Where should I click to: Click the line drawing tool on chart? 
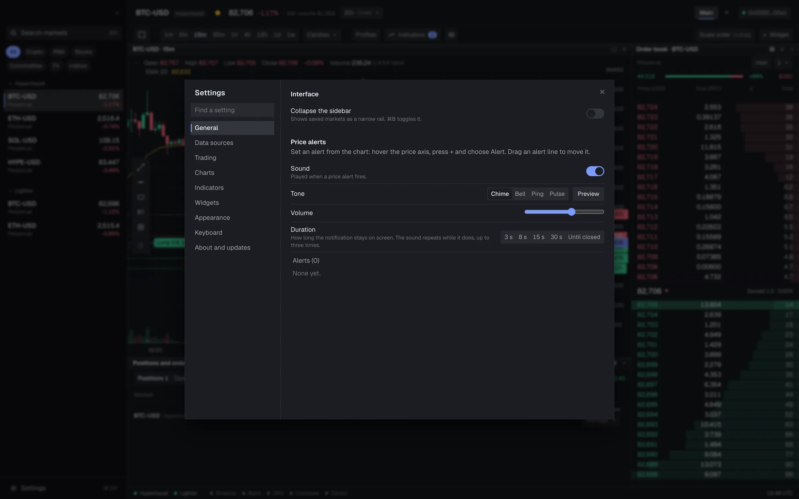[141, 167]
